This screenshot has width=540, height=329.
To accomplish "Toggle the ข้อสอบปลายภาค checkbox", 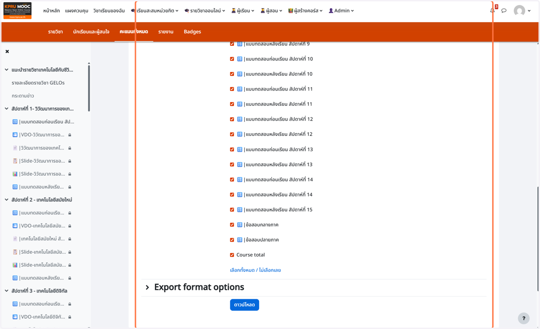I will [232, 240].
